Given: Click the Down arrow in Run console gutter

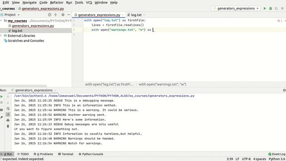Looking at the screenshot, I should (x=8, y=102).
